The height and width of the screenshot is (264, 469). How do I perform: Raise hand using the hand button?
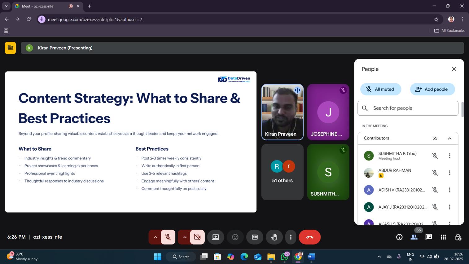274,237
